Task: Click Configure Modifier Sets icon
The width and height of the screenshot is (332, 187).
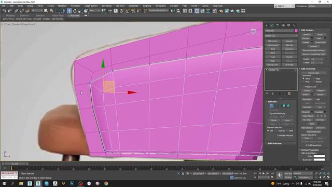Action: click(x=289, y=94)
